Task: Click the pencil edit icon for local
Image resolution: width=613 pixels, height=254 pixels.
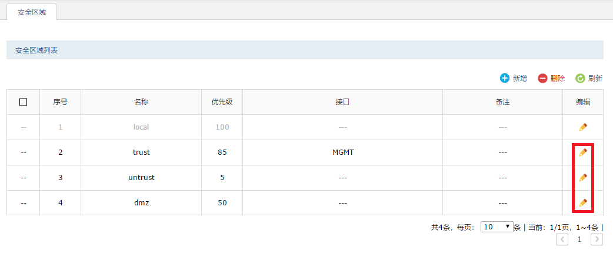Action: click(582, 127)
